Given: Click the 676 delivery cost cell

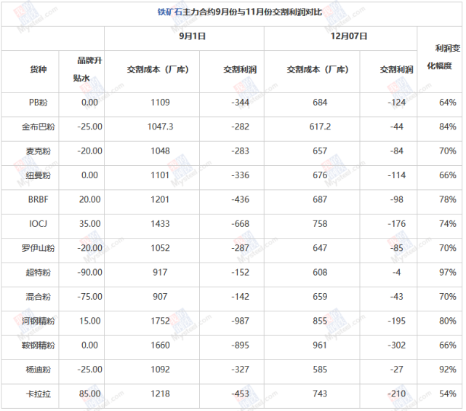Looking at the screenshot, I should (320, 175).
